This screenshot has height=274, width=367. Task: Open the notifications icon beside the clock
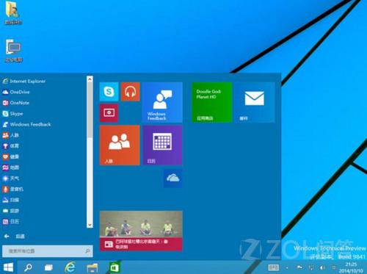click(333, 267)
